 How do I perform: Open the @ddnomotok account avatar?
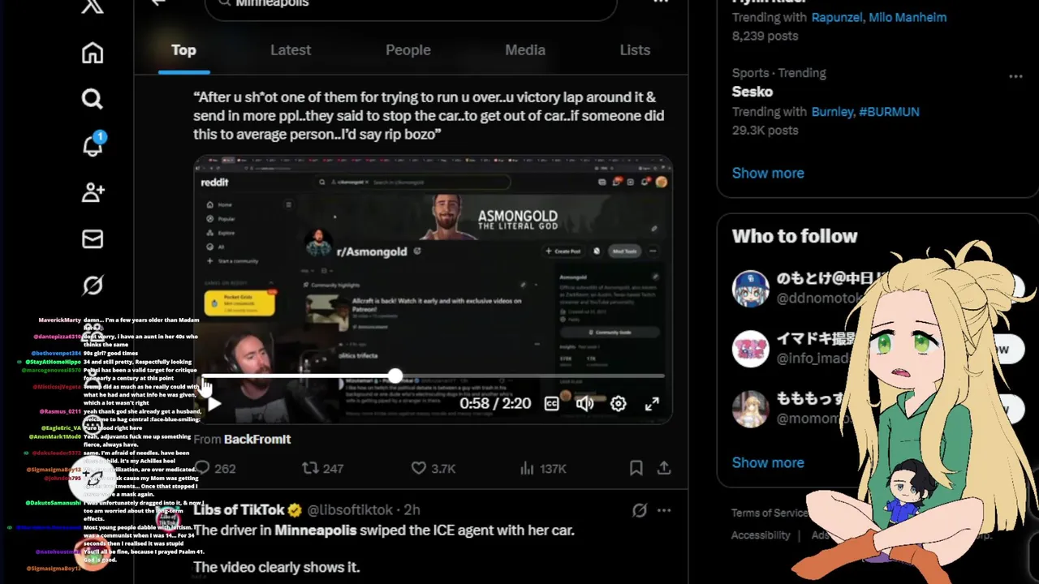point(751,289)
